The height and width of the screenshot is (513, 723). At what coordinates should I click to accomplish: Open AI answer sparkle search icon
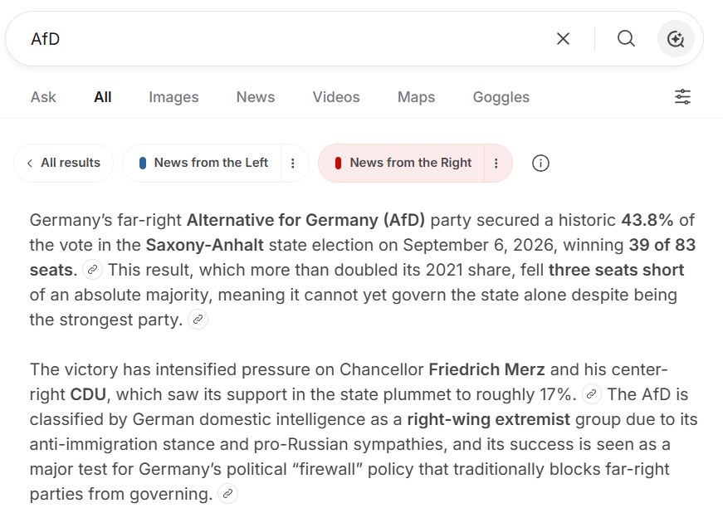pyautogui.click(x=676, y=39)
